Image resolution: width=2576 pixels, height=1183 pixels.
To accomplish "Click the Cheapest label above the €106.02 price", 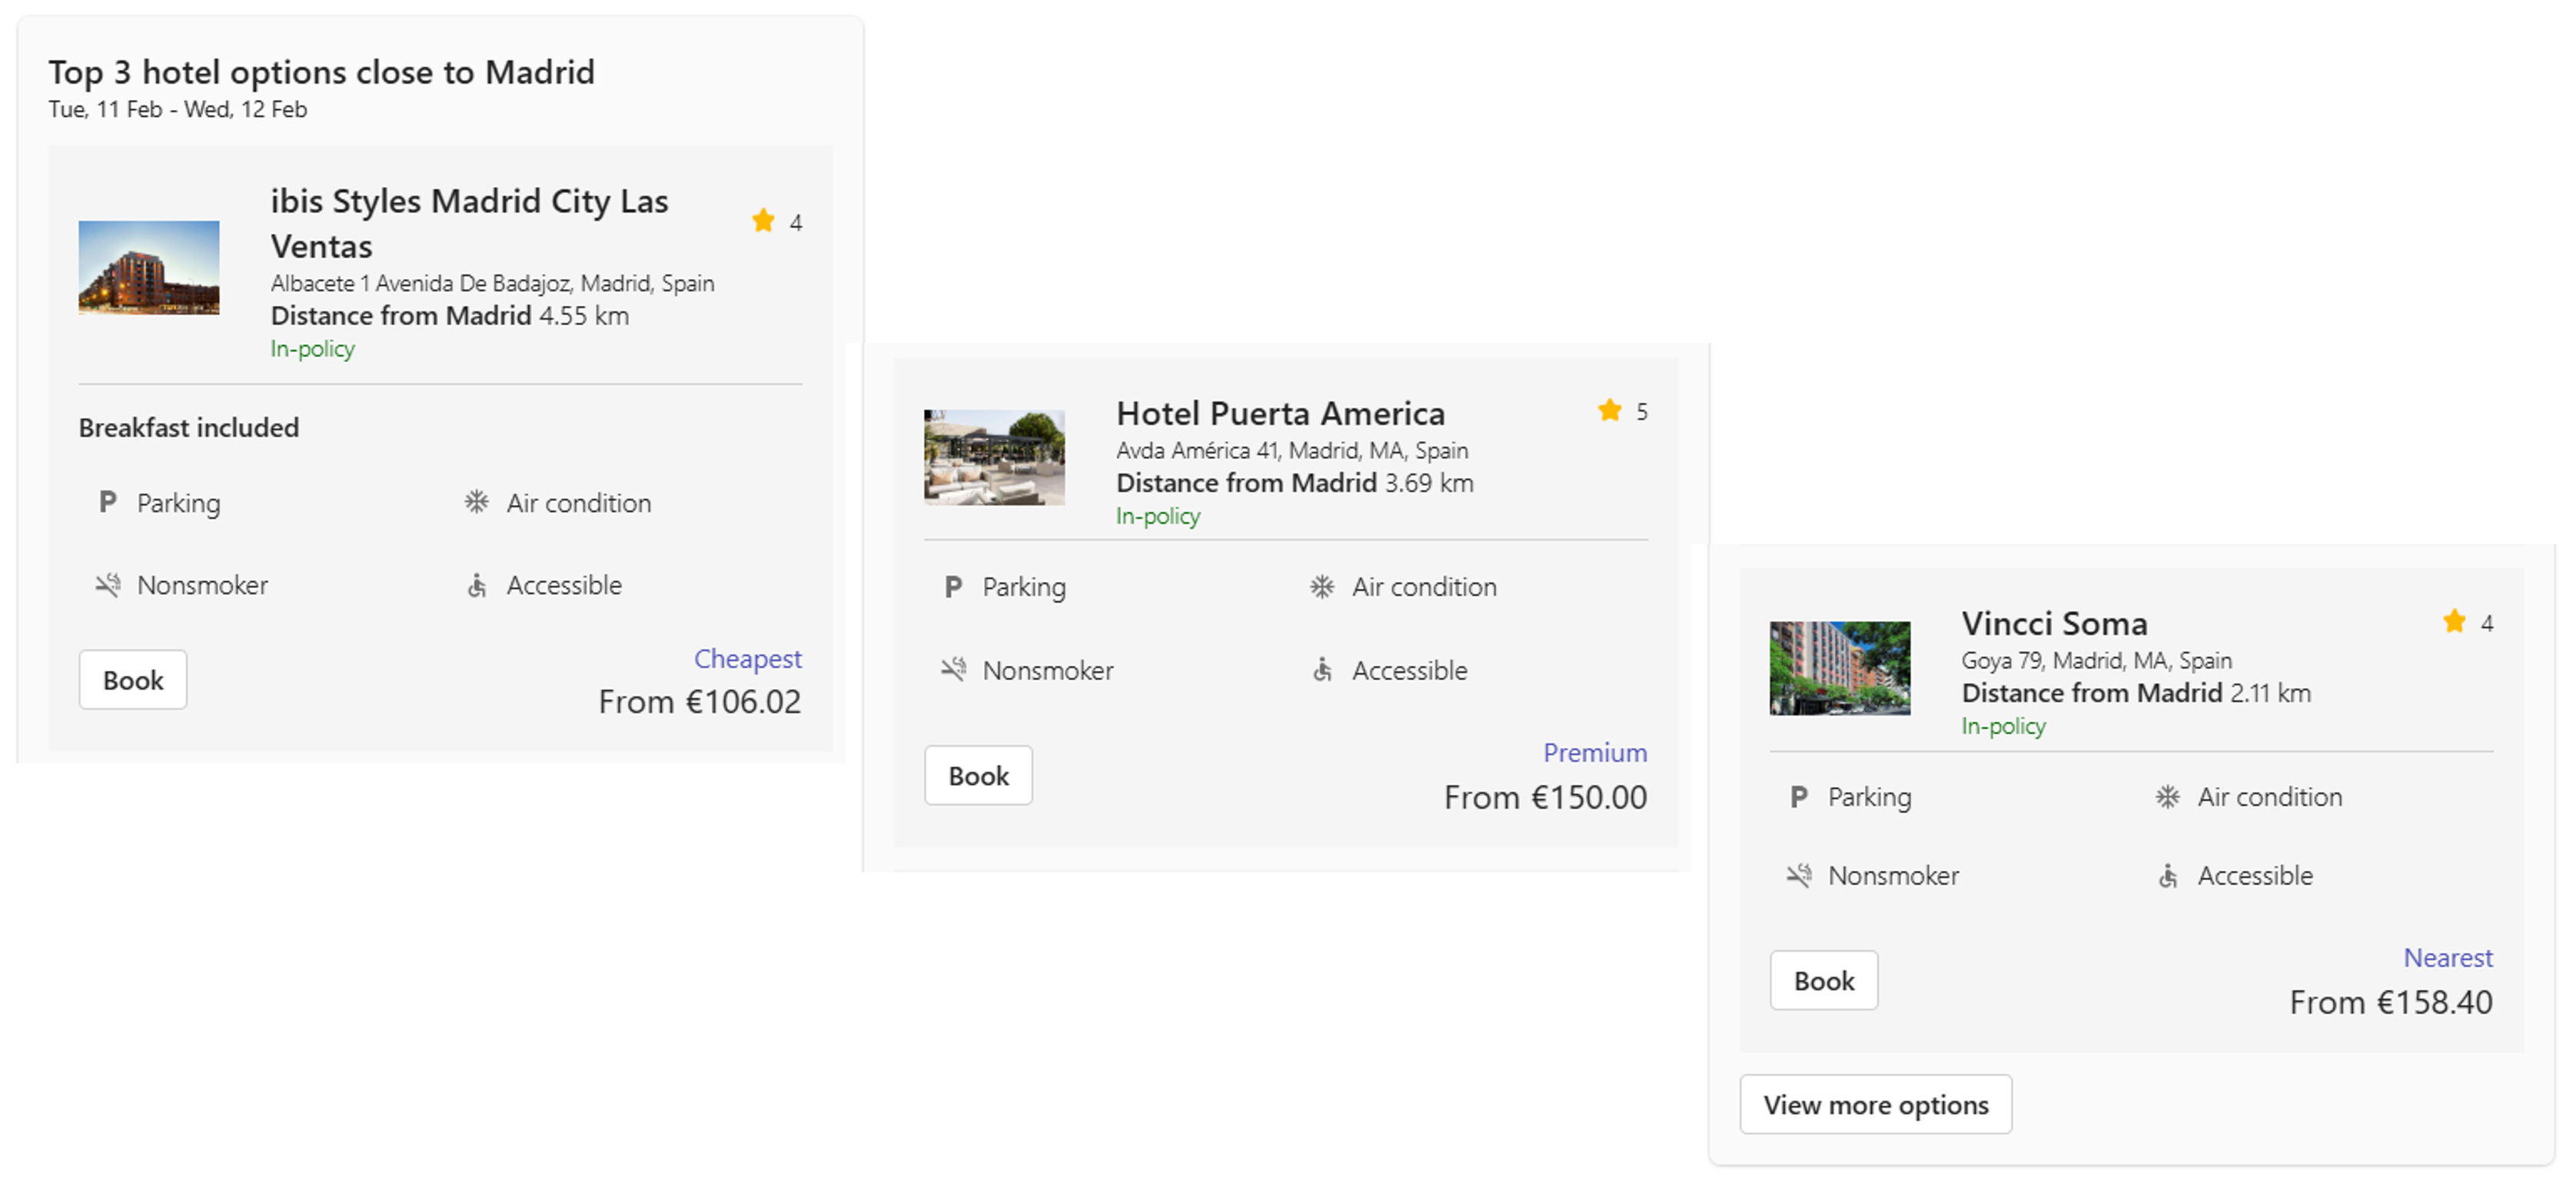I will (747, 659).
